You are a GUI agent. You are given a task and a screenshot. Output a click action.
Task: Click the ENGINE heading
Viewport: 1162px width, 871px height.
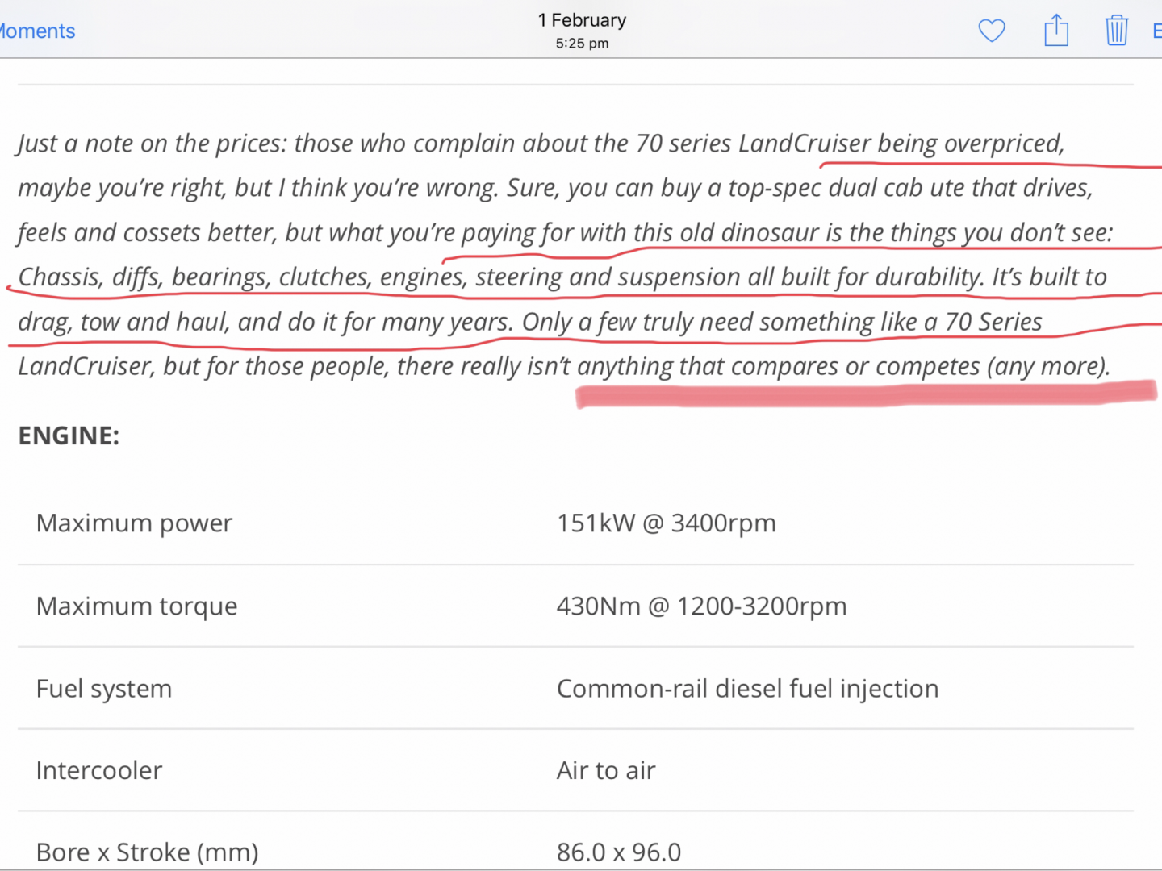click(x=69, y=435)
